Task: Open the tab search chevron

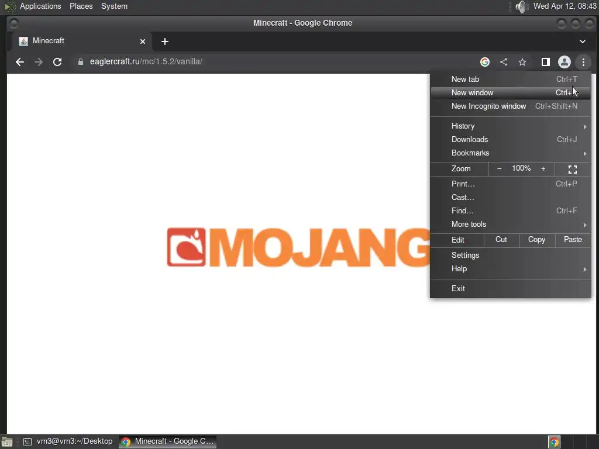Action: [x=583, y=42]
